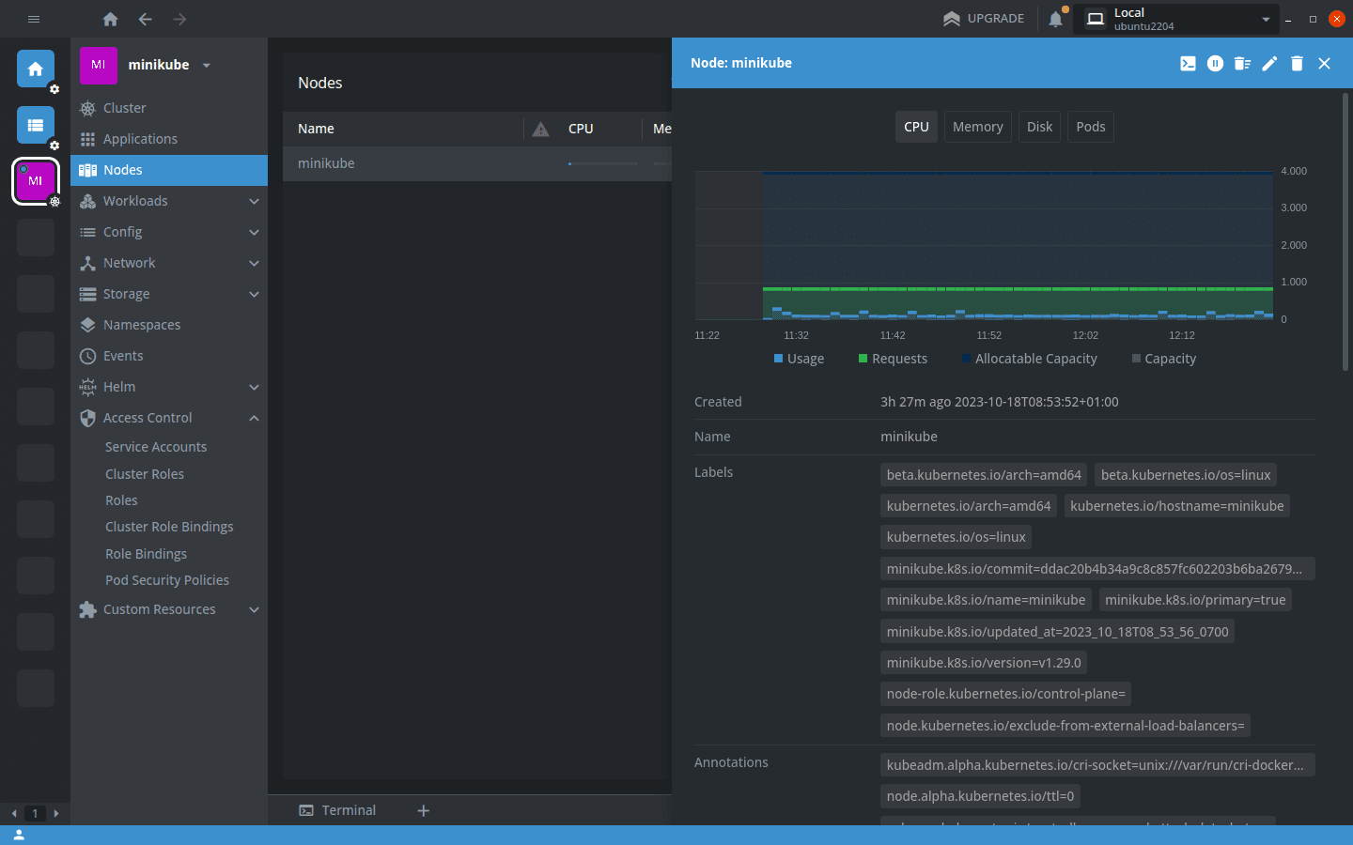Open Roles under Access Control
The height and width of the screenshot is (845, 1353).
(121, 500)
